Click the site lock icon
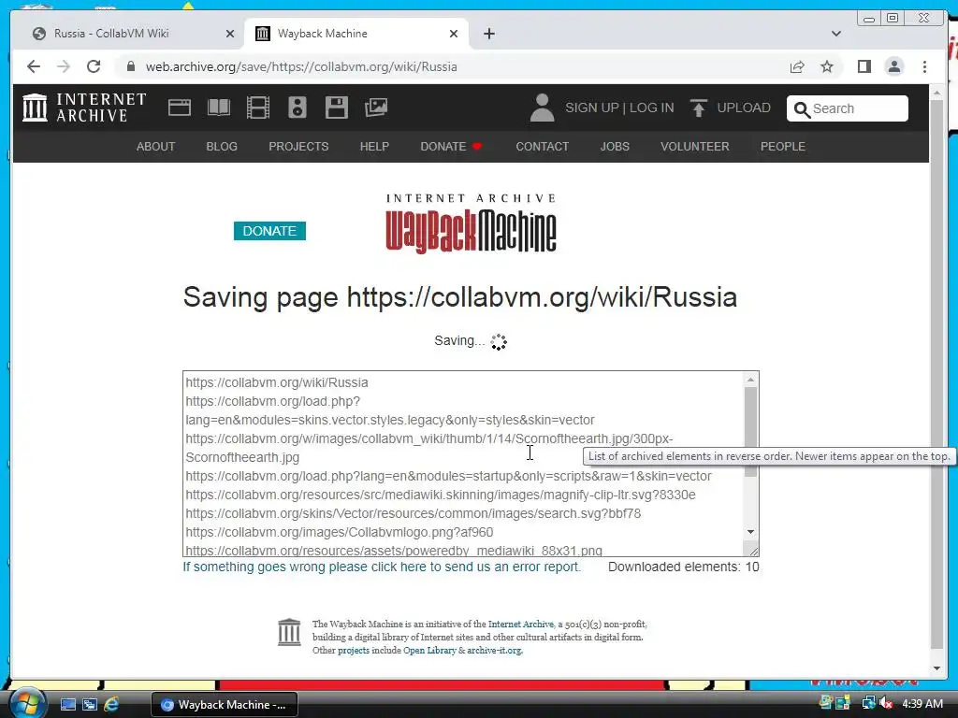The image size is (958, 718). (130, 66)
